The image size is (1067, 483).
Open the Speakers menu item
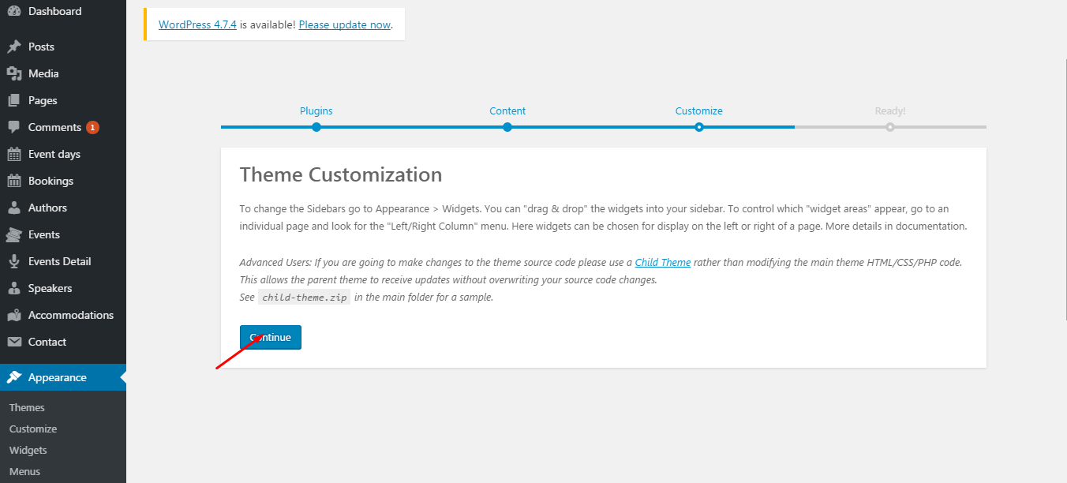point(63,288)
